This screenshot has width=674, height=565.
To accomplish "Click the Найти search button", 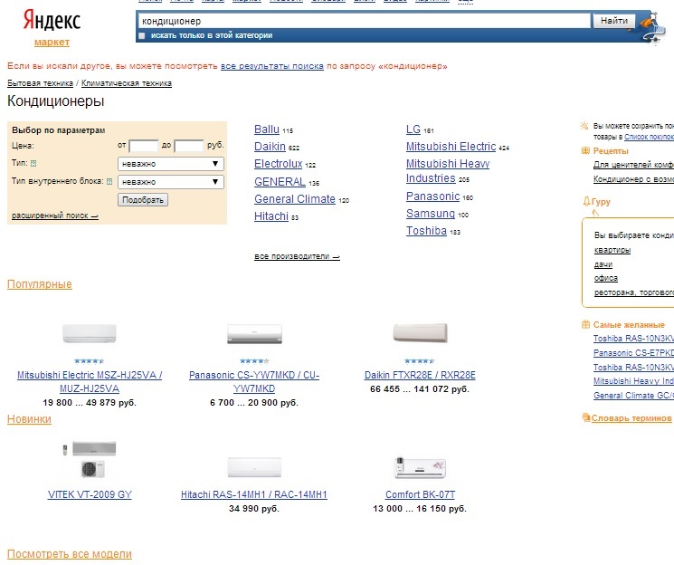I will (613, 21).
